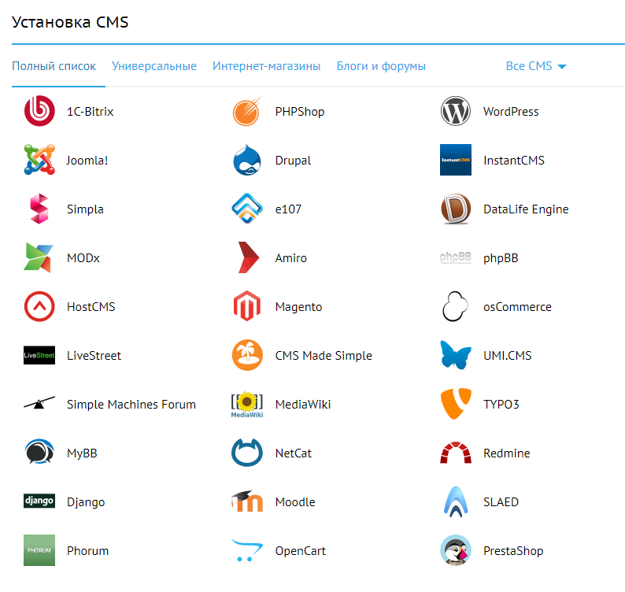This screenshot has width=625, height=592.
Task: Click the MyBB speech bubble icon
Action: [x=39, y=452]
